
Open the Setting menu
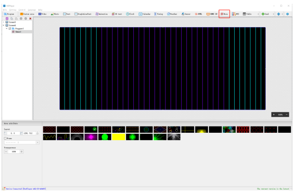pos(13,10)
